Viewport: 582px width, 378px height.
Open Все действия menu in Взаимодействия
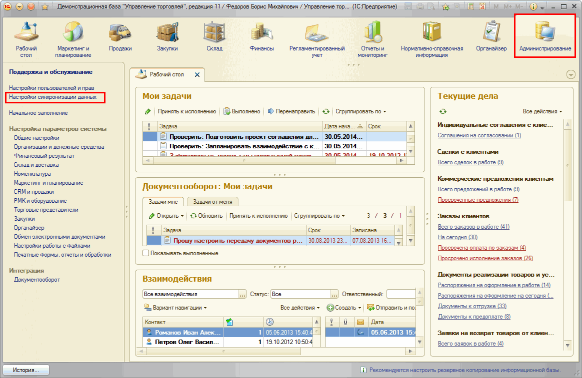[300, 308]
